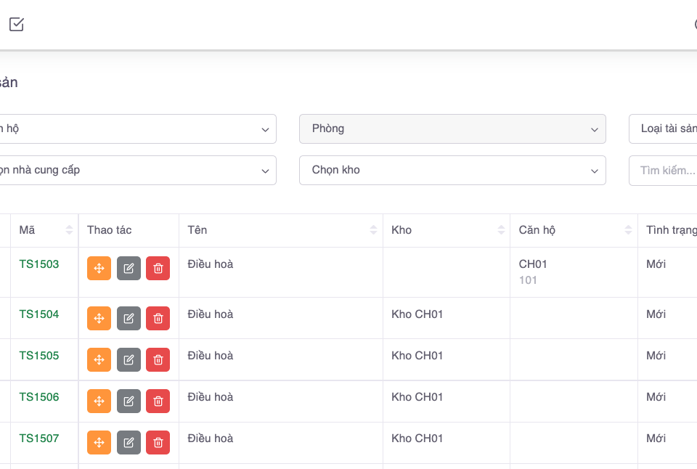Open asset code link TS1503
The height and width of the screenshot is (469, 697).
[x=39, y=264]
